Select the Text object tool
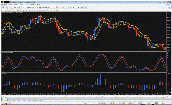 coord(23,10)
